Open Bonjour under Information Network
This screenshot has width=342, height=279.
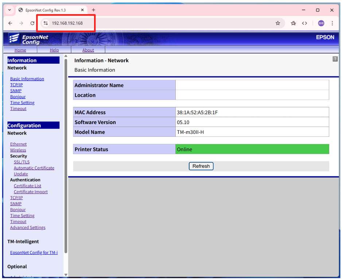click(x=18, y=97)
